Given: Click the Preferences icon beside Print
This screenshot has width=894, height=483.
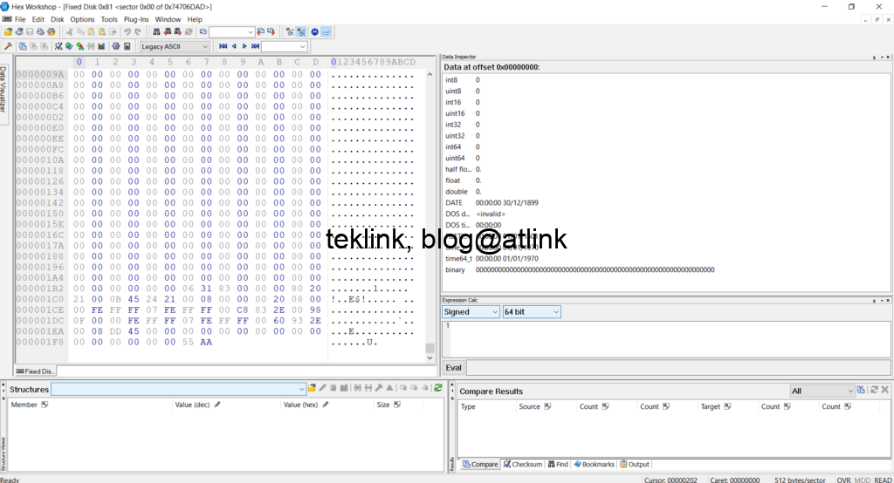Looking at the screenshot, I should [x=52, y=32].
